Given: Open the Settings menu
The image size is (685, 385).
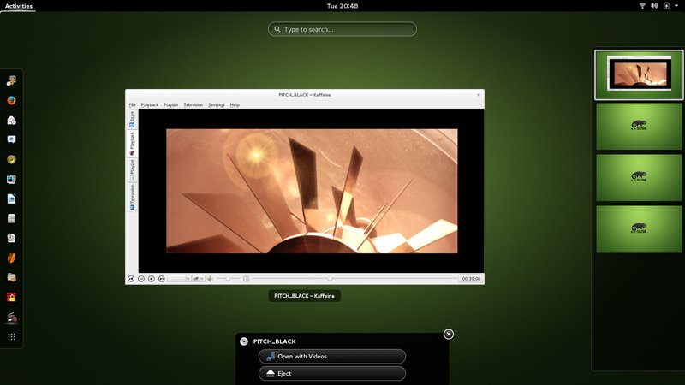Looking at the screenshot, I should tap(217, 104).
